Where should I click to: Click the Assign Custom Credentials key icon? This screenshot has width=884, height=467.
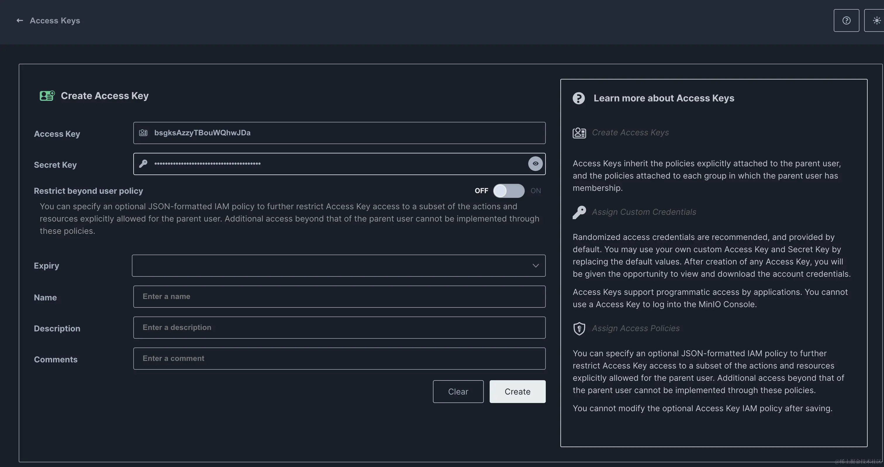click(579, 212)
